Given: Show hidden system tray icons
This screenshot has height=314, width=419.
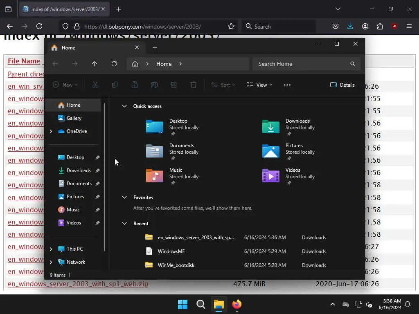Looking at the screenshot, I should 333,304.
